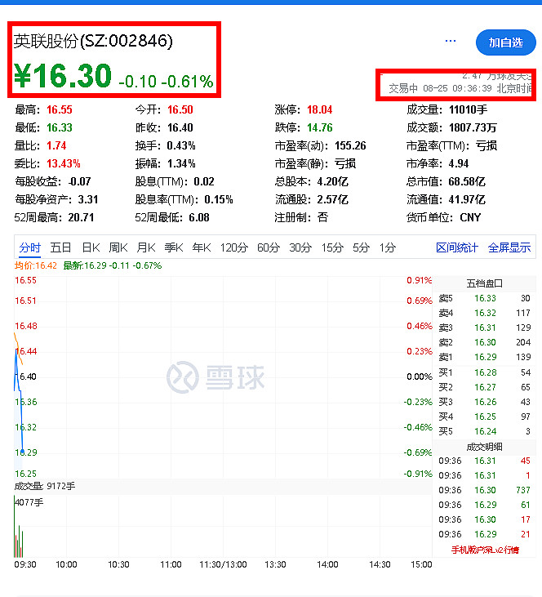Switch to the 120分 chart tab
Viewport: 542px width, 597px height.
pyautogui.click(x=234, y=247)
